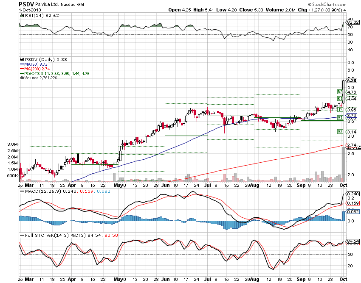Click the red MA(200) legend line

pos(22,69)
